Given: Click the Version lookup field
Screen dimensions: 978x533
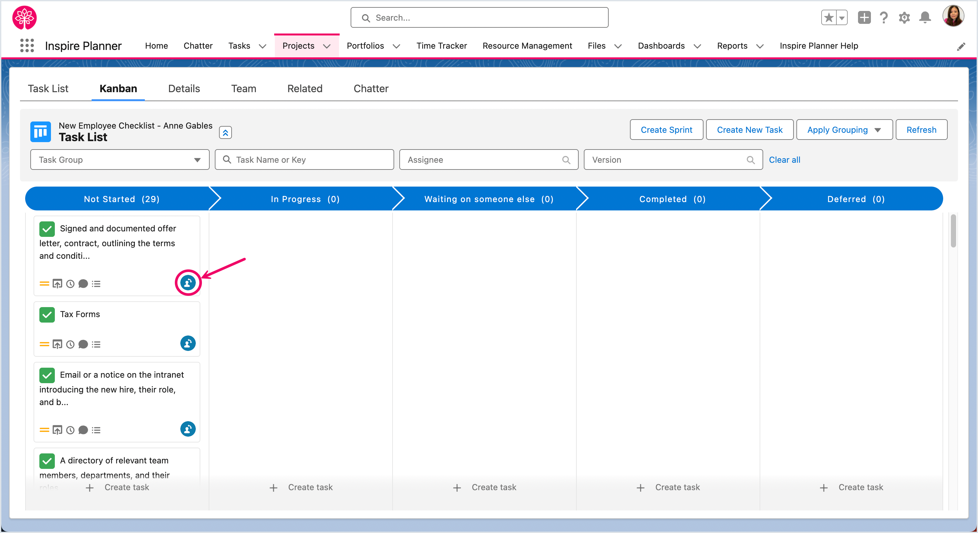Looking at the screenshot, I should pos(674,160).
